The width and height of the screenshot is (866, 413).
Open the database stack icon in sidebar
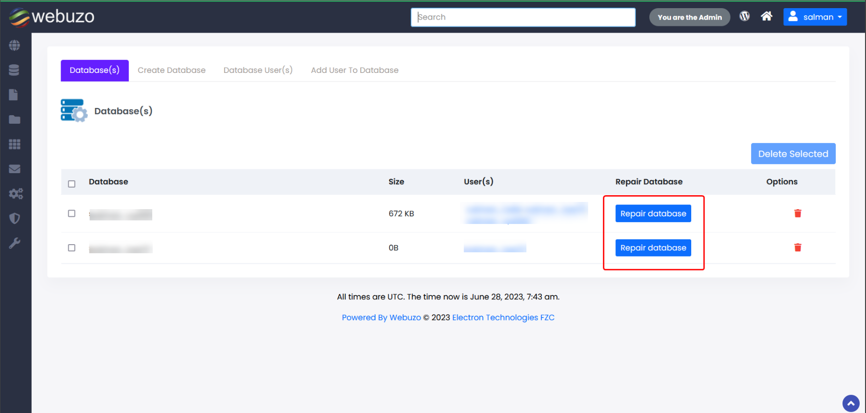coord(14,70)
